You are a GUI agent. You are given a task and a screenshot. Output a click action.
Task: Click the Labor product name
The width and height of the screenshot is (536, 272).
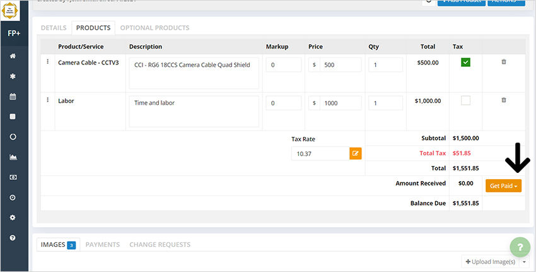point(66,101)
